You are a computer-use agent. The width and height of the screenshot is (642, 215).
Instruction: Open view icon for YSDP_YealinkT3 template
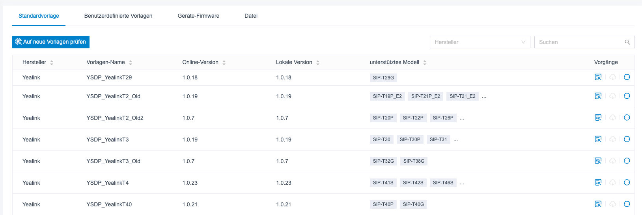pos(598,139)
